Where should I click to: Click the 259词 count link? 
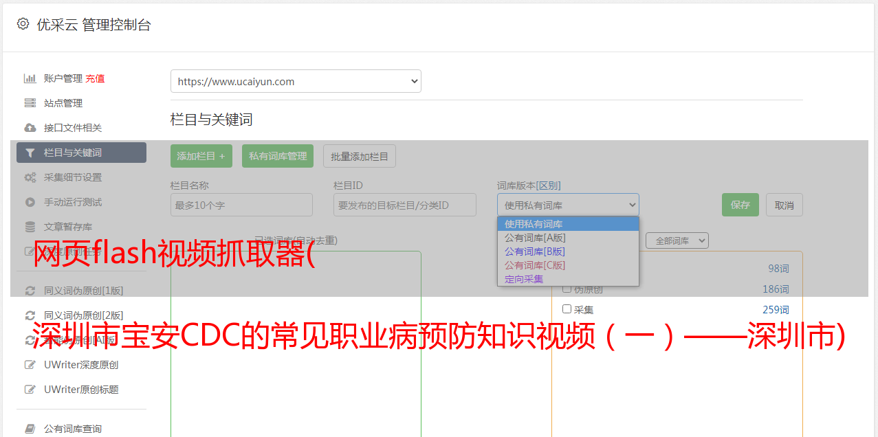pos(776,310)
